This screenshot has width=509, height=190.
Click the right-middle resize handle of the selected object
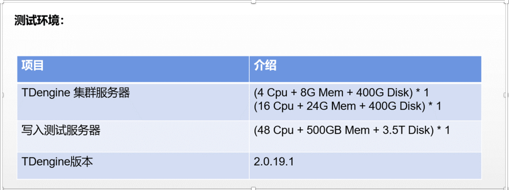coord(506,95)
